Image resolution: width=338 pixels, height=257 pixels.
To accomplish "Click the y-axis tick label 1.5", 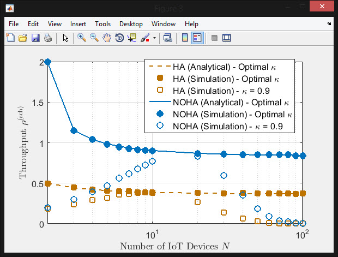I will 38,103.
